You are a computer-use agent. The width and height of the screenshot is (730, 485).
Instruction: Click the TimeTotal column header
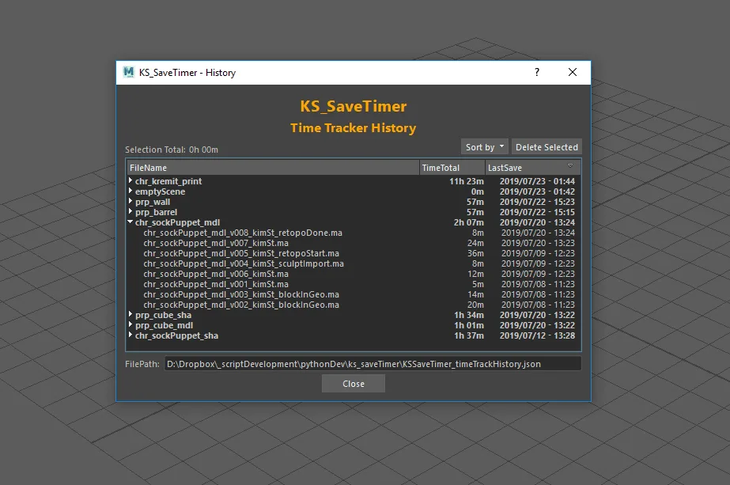(451, 168)
